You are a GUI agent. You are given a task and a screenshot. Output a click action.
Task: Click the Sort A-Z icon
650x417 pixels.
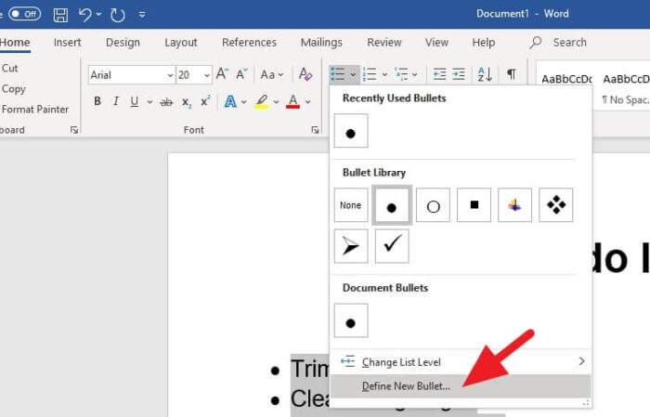coord(484,74)
